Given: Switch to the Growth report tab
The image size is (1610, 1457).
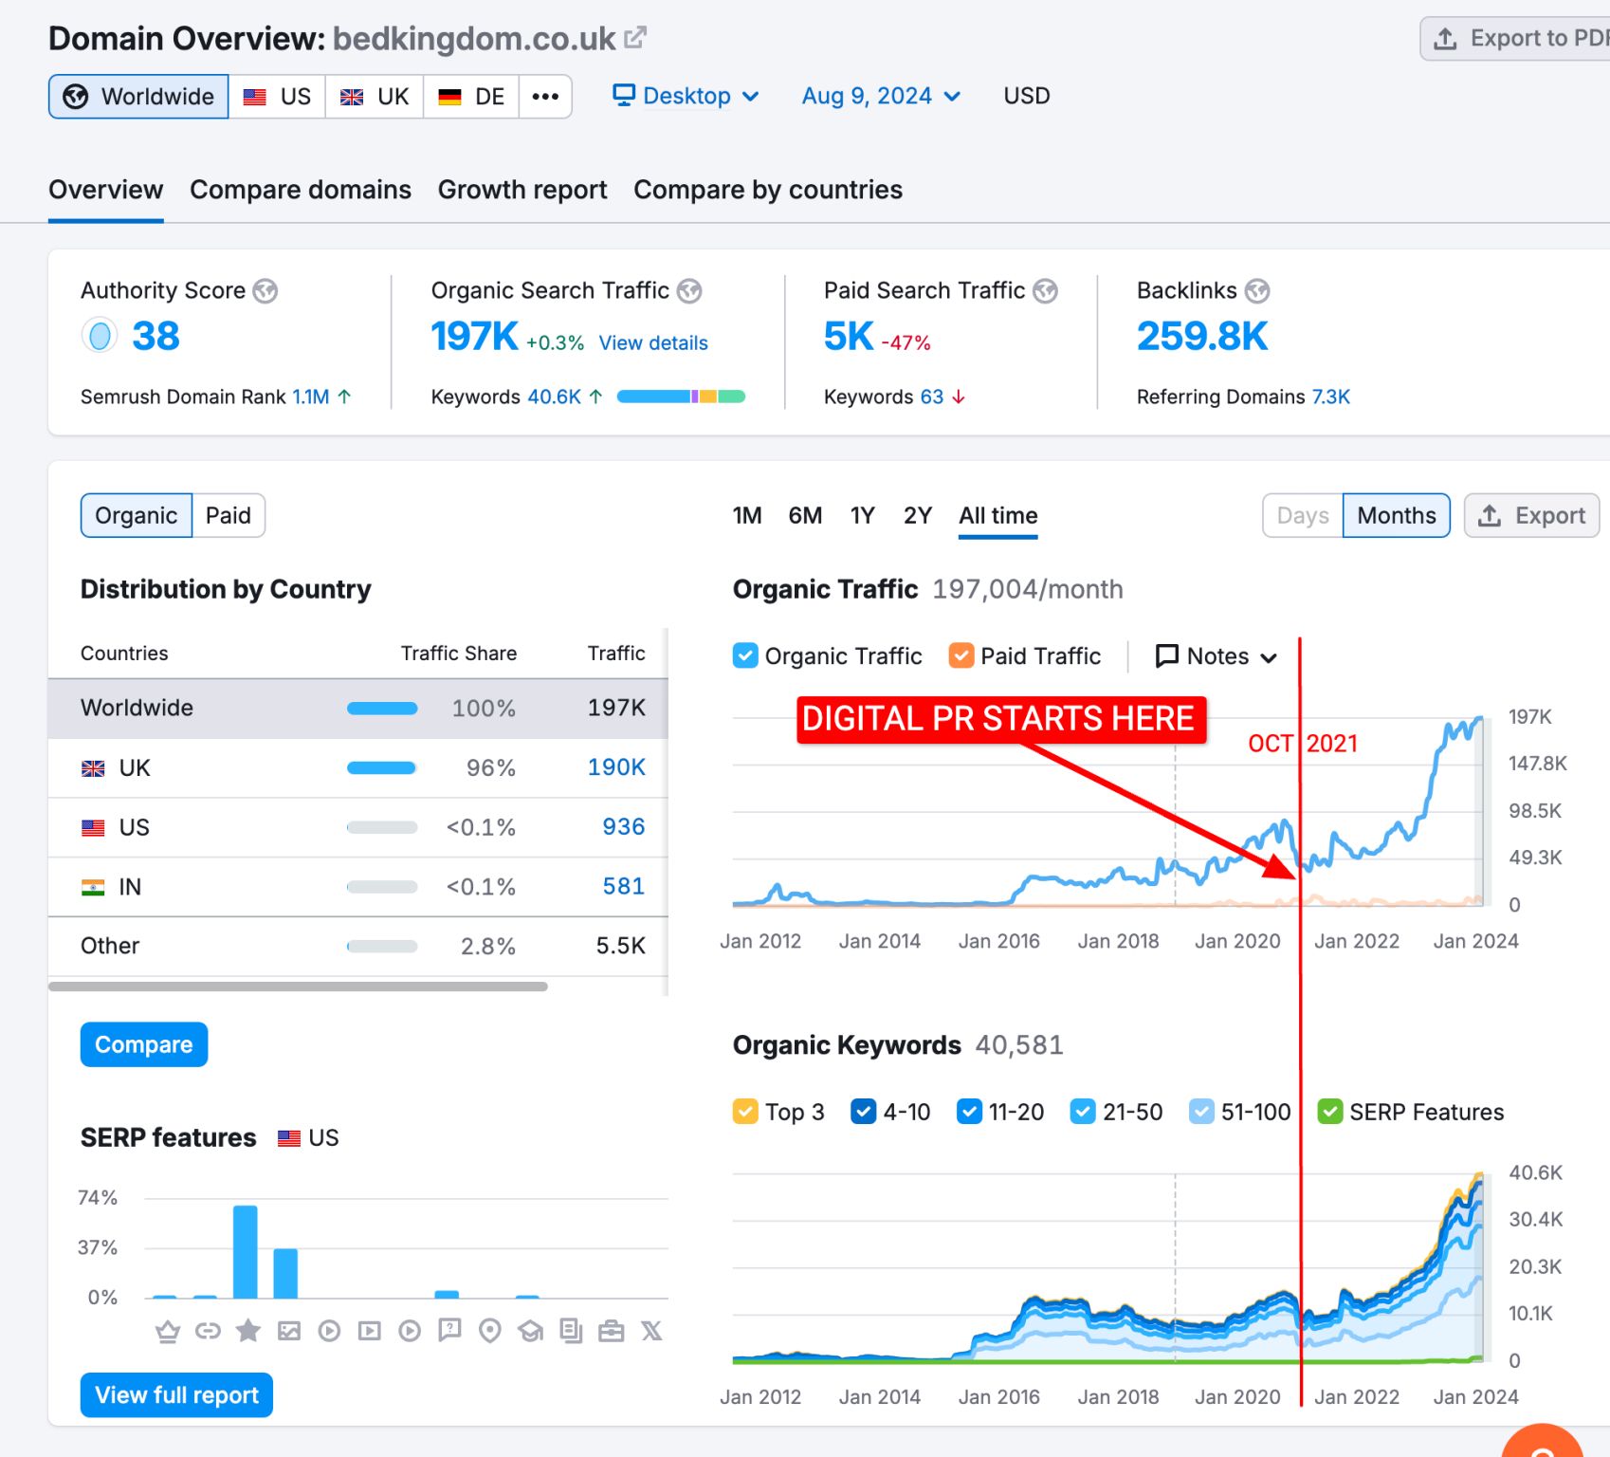Looking at the screenshot, I should 522,190.
